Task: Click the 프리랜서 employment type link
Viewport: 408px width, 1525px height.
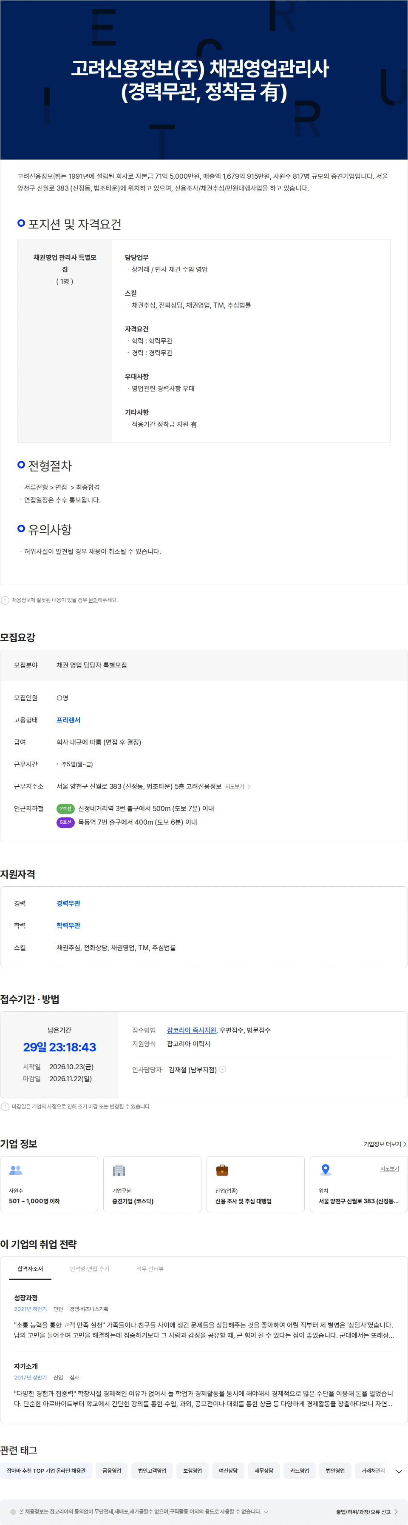Action: [x=68, y=720]
